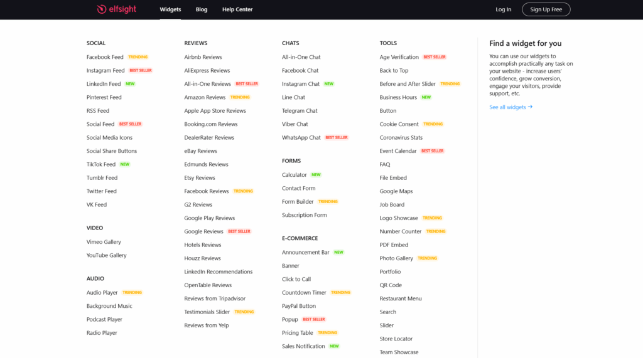Open the WhatsApp Chat widget
Image resolution: width=643 pixels, height=358 pixels.
point(301,137)
